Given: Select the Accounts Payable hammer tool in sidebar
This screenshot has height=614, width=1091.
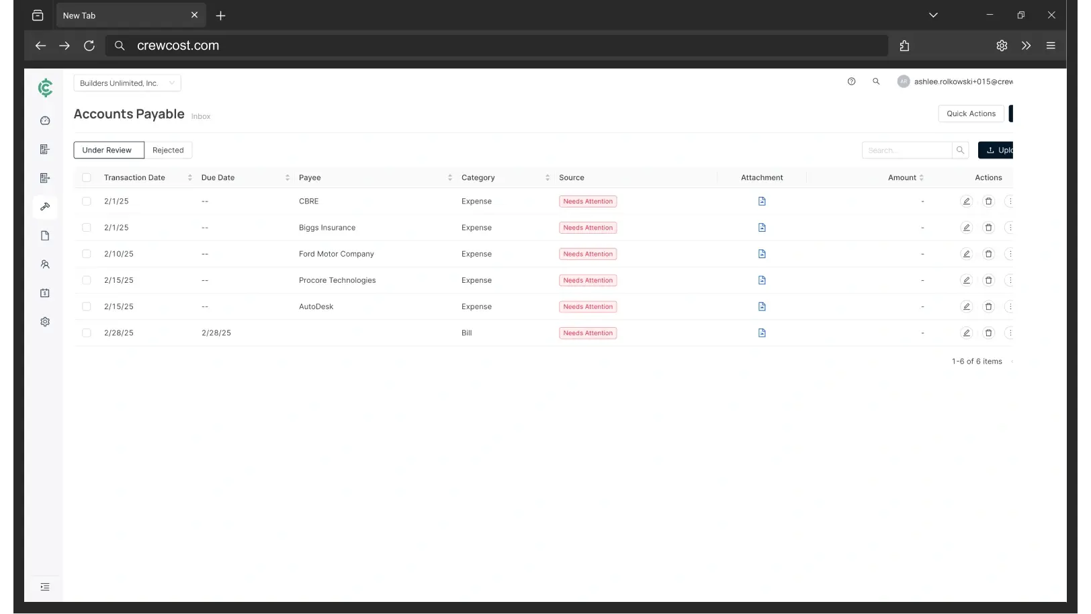Looking at the screenshot, I should pyautogui.click(x=44, y=207).
